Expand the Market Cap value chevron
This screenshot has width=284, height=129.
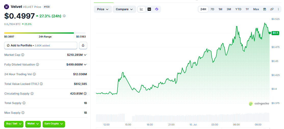[x=85, y=55]
